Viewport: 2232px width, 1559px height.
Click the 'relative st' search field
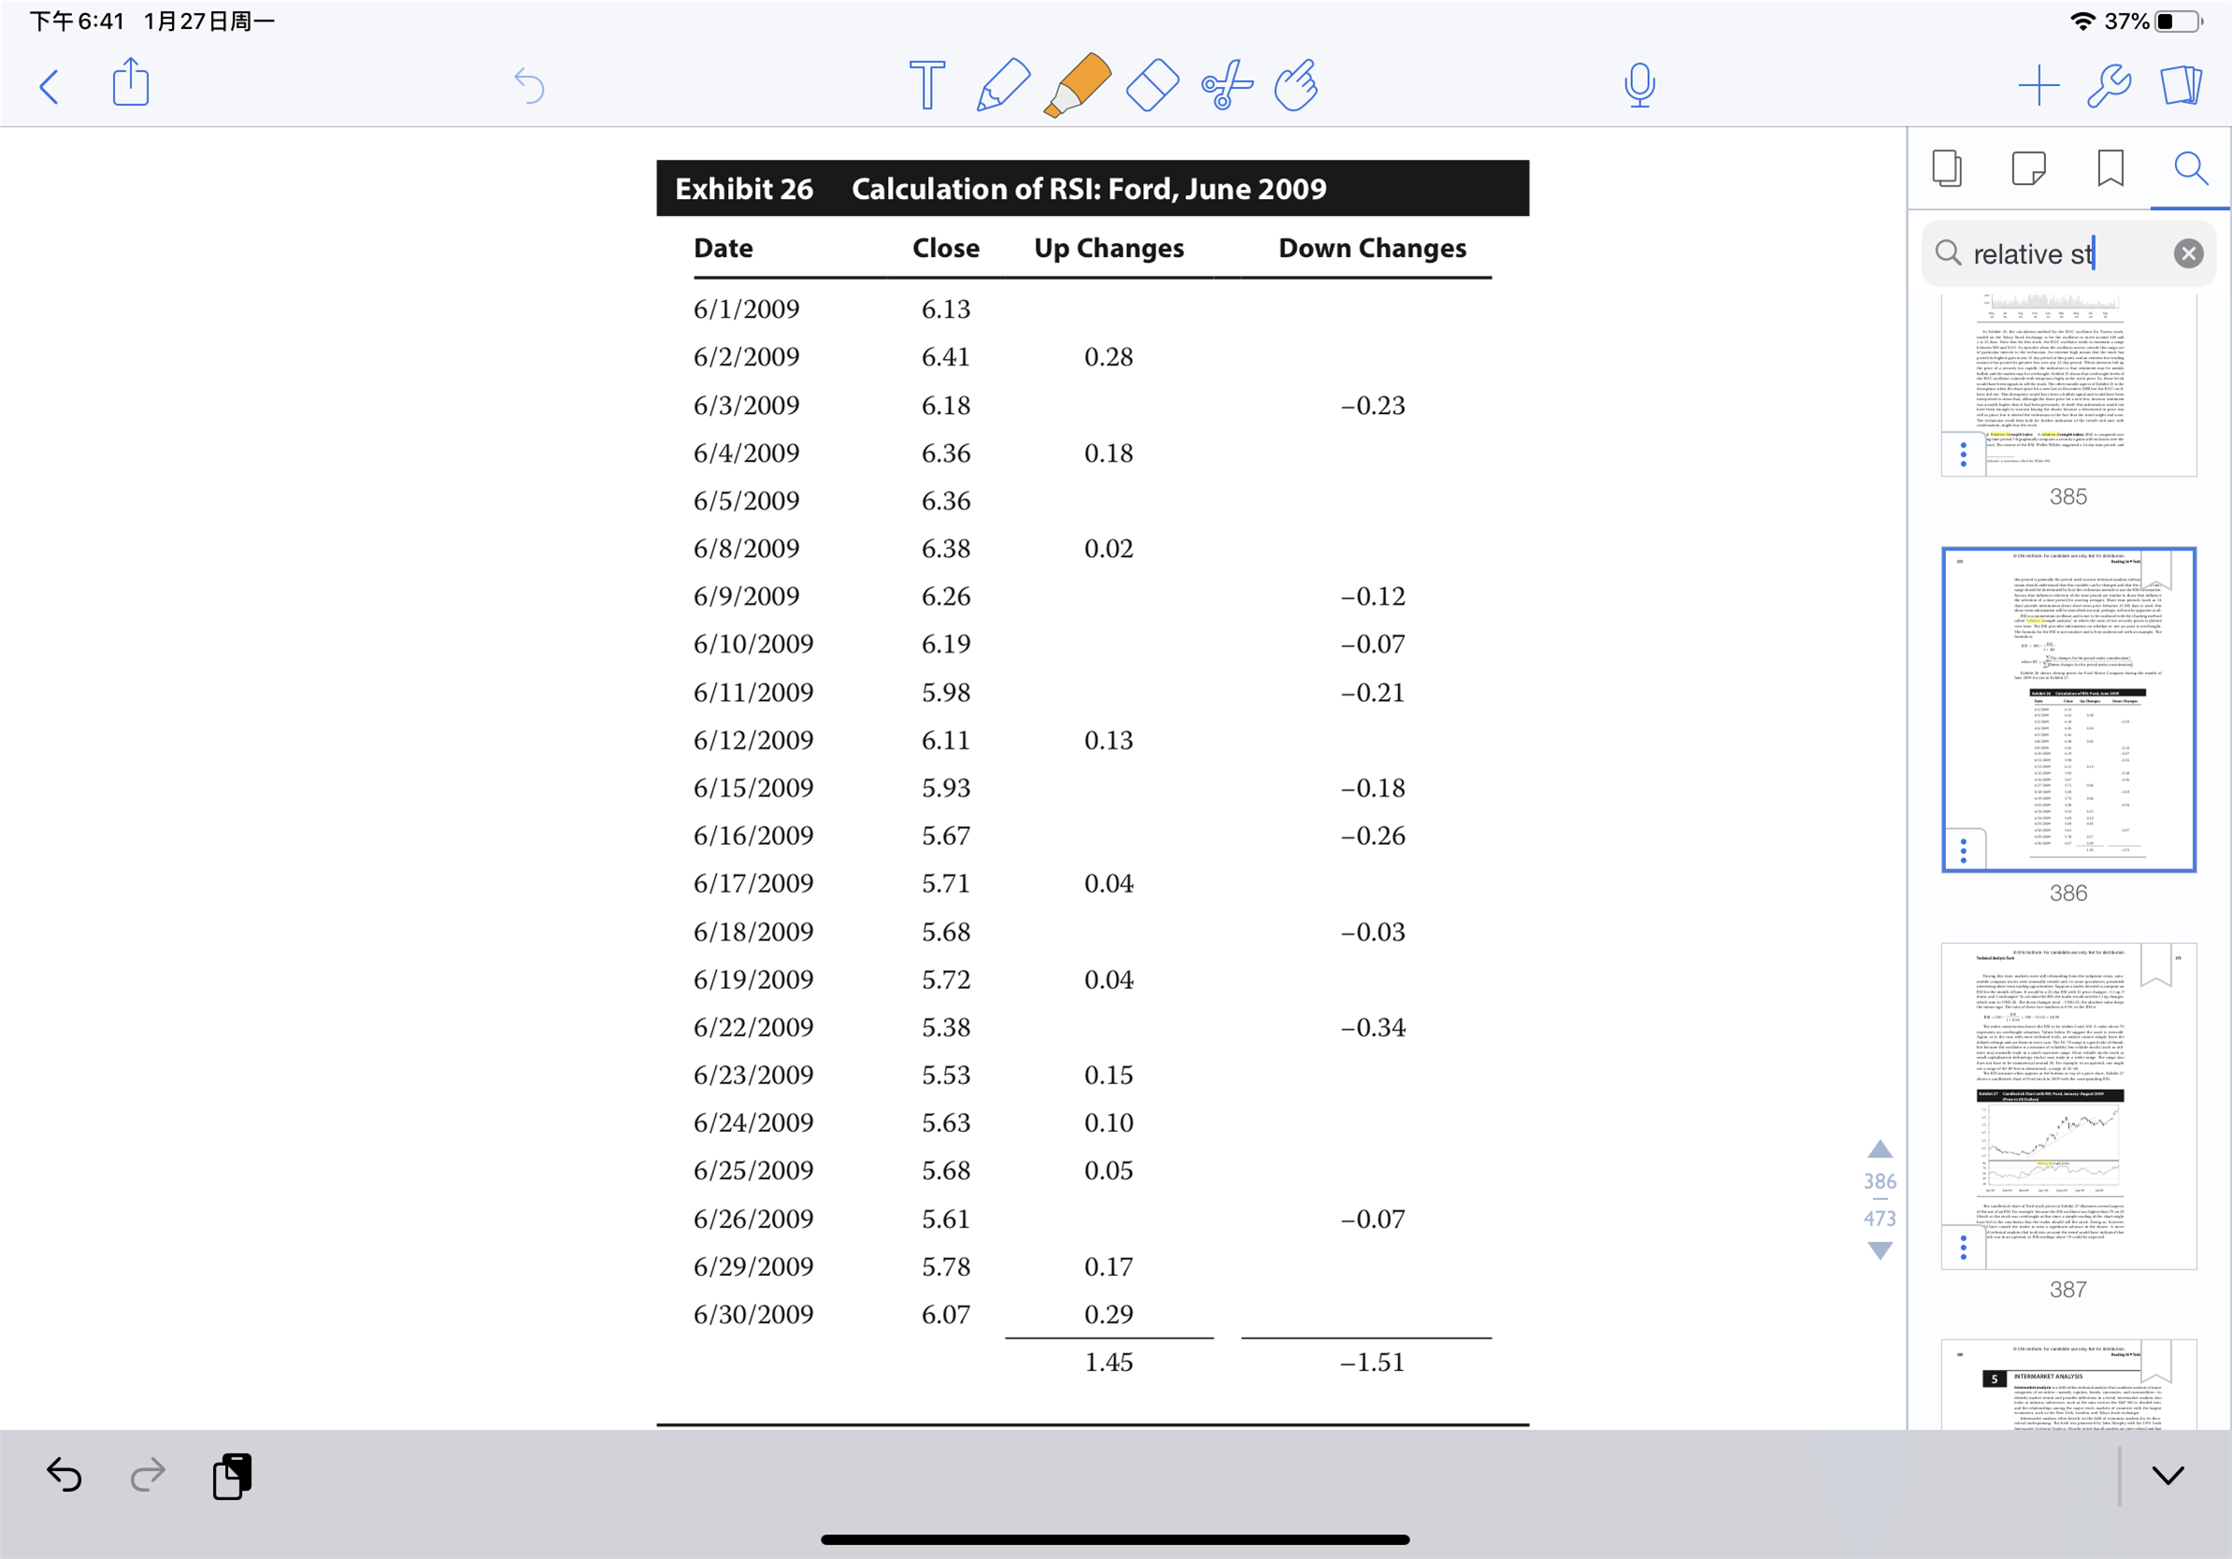click(x=2068, y=253)
